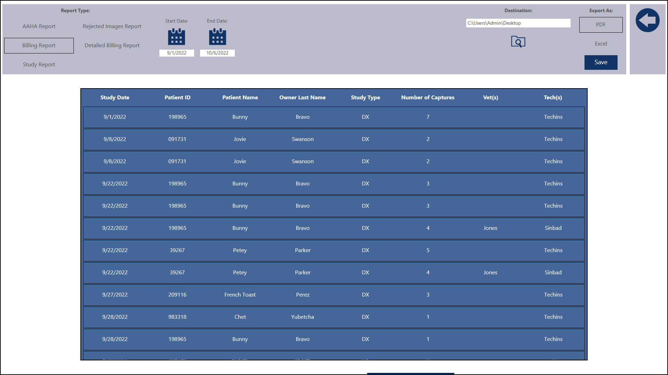
Task: Click captures value 7 in first row
Action: 428,117
